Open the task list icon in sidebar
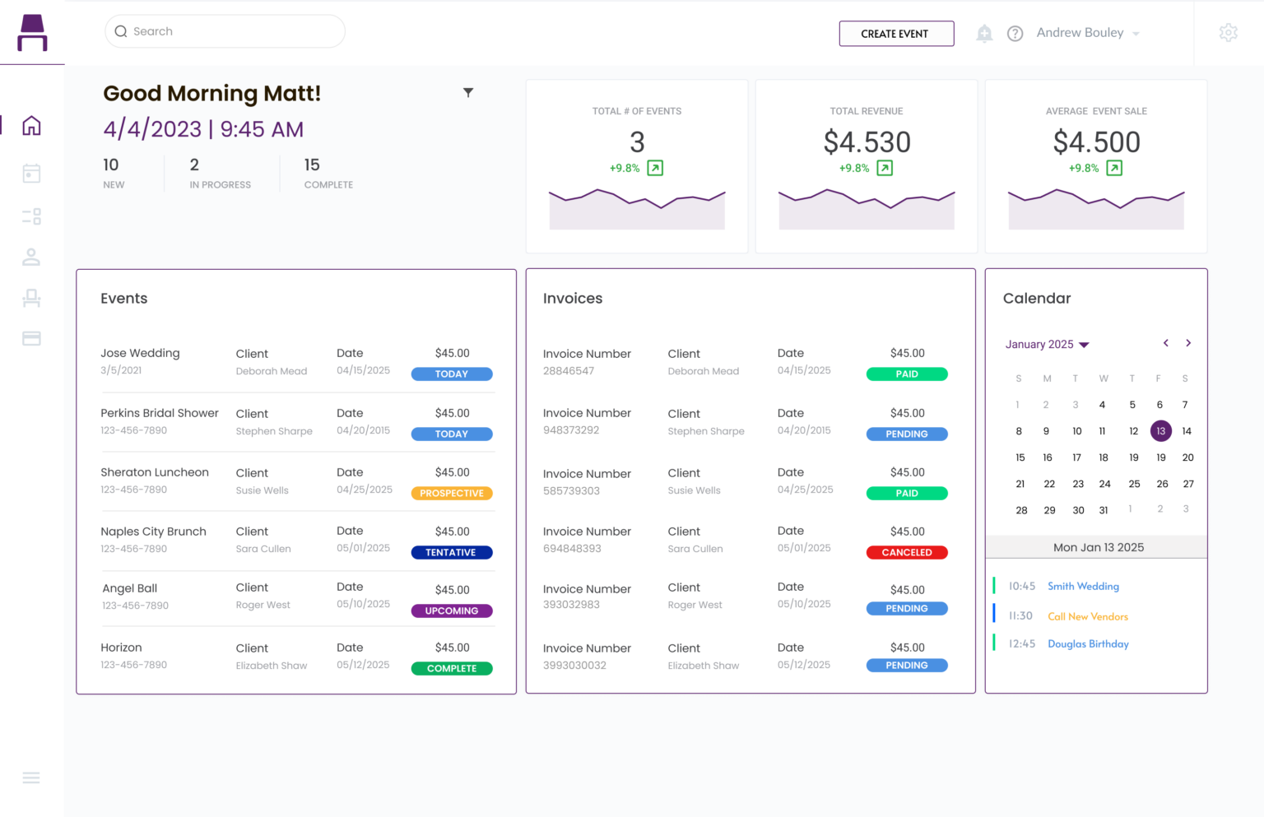The width and height of the screenshot is (1264, 817). coord(31,216)
